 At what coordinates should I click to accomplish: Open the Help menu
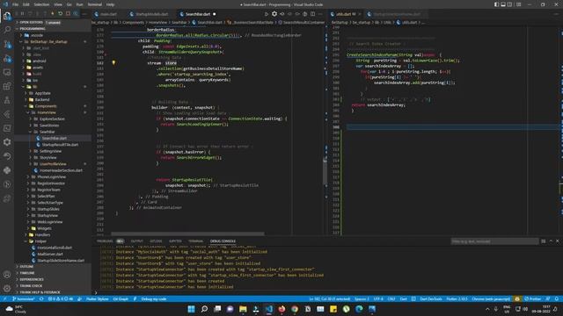tap(110, 4)
